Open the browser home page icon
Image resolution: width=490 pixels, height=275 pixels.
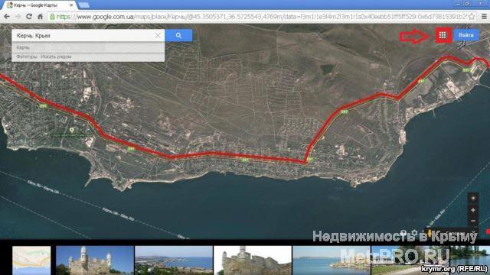[x=40, y=17]
